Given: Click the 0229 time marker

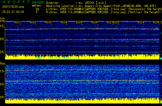Looking at the screenshot, I should point(141,22).
